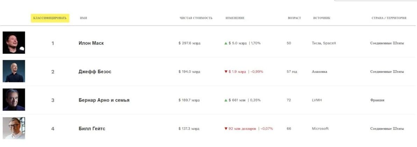This screenshot has width=417, height=147.
Task: Open Джефф Безос profile link
Action: click(x=95, y=72)
